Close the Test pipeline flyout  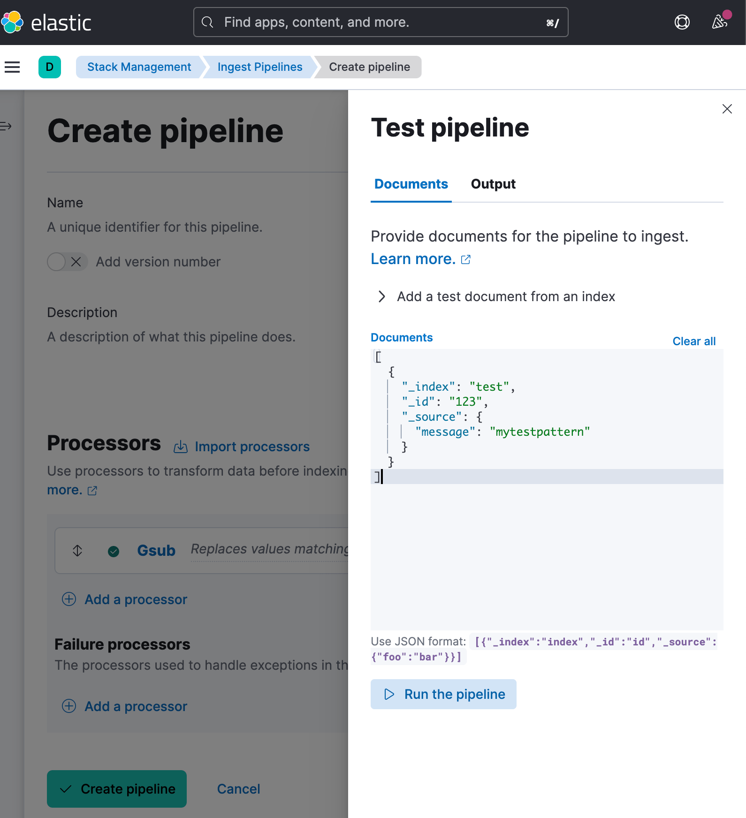point(727,109)
